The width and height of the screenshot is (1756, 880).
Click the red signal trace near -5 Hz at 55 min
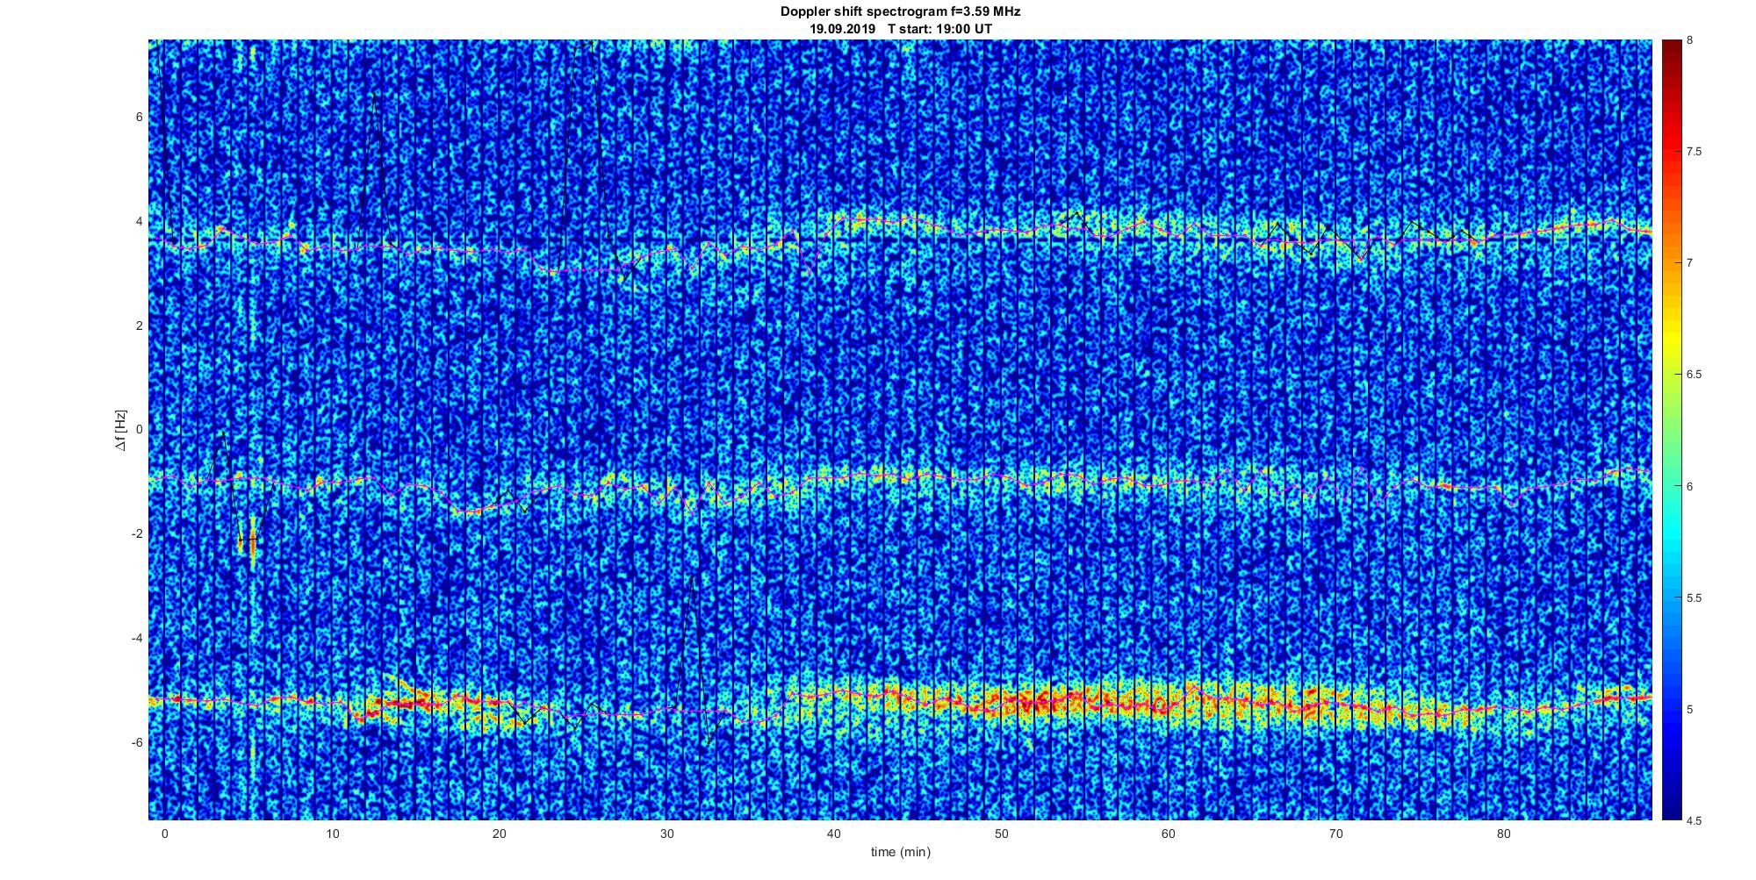point(1084,700)
